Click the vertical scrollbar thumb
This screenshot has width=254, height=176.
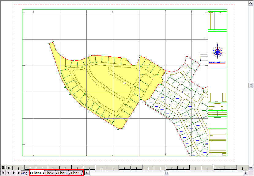tap(251, 85)
